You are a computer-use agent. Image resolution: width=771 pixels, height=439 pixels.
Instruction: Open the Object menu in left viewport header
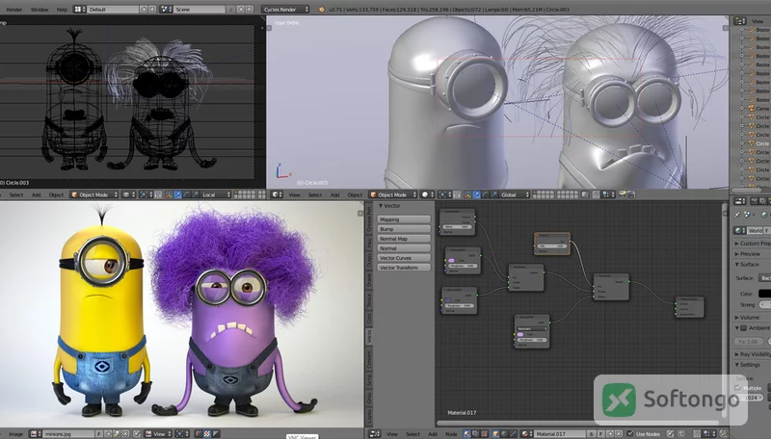pyautogui.click(x=56, y=194)
